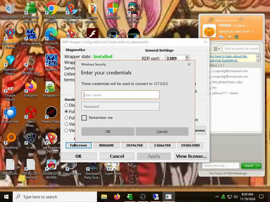Select the 1024x768 resolution button
Screen dimensions: 270x202
coord(134,145)
